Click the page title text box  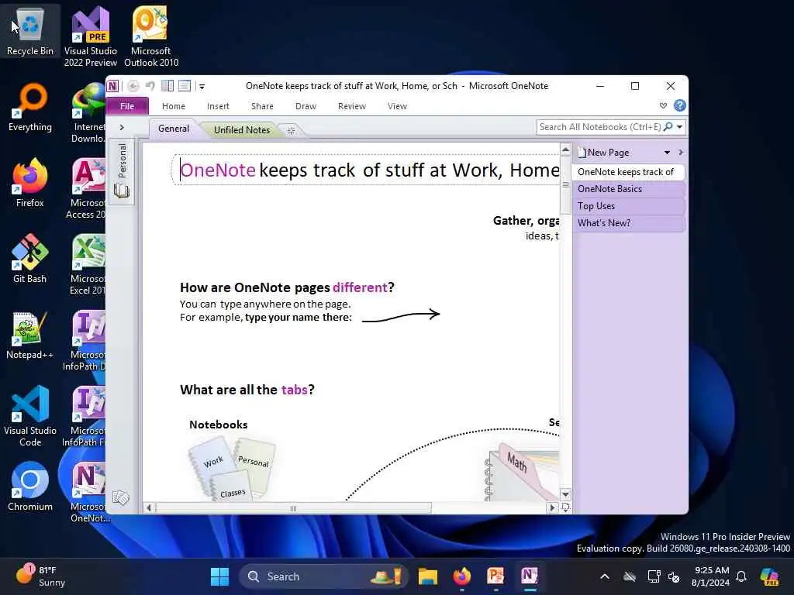[x=367, y=170]
